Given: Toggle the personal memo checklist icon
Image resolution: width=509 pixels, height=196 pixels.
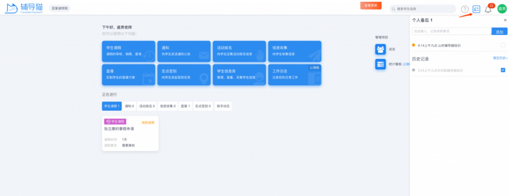Looking at the screenshot, I should (476, 9).
